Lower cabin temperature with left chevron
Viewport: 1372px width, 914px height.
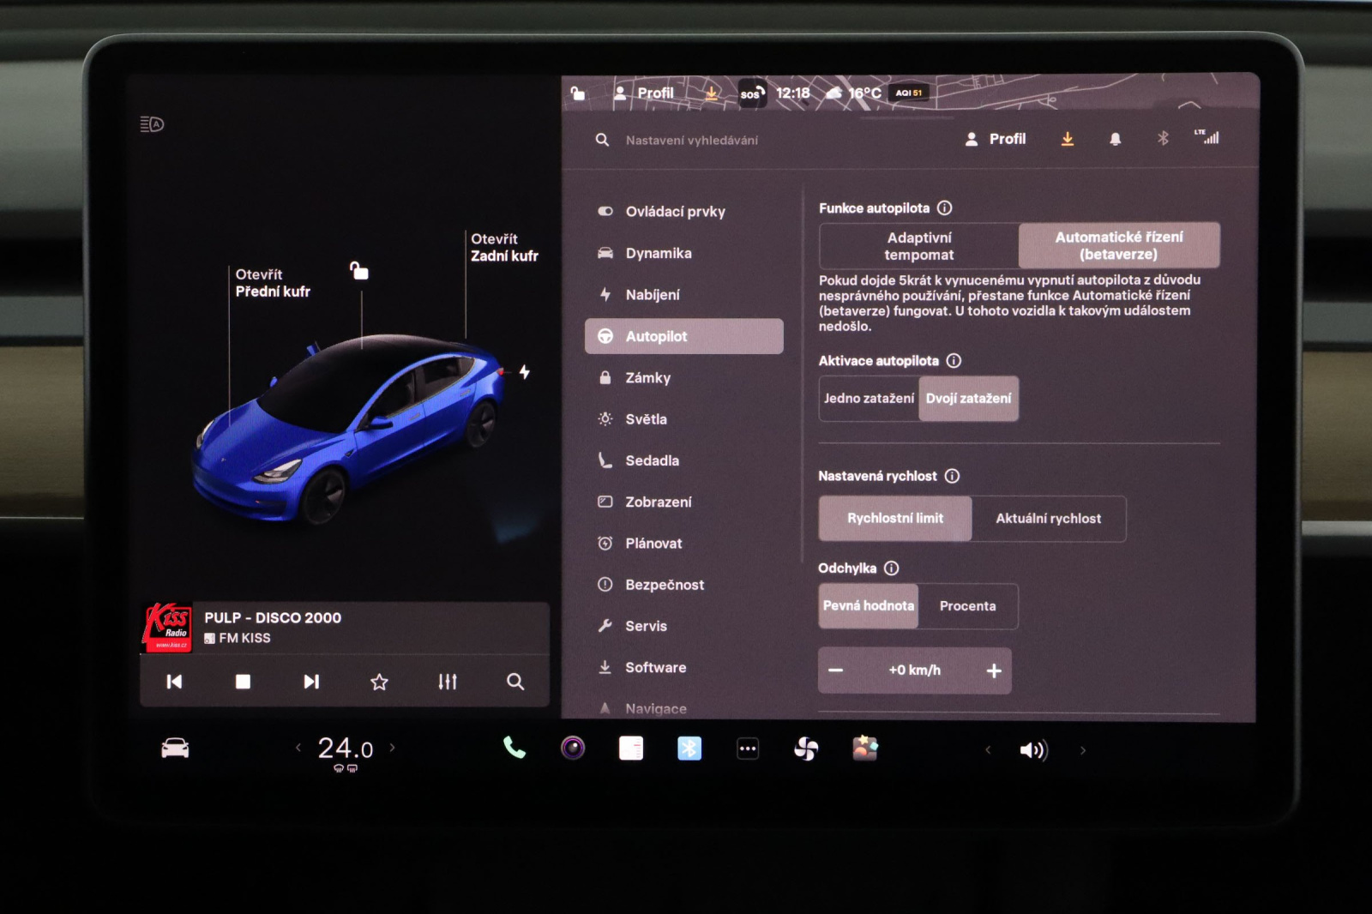click(x=298, y=748)
